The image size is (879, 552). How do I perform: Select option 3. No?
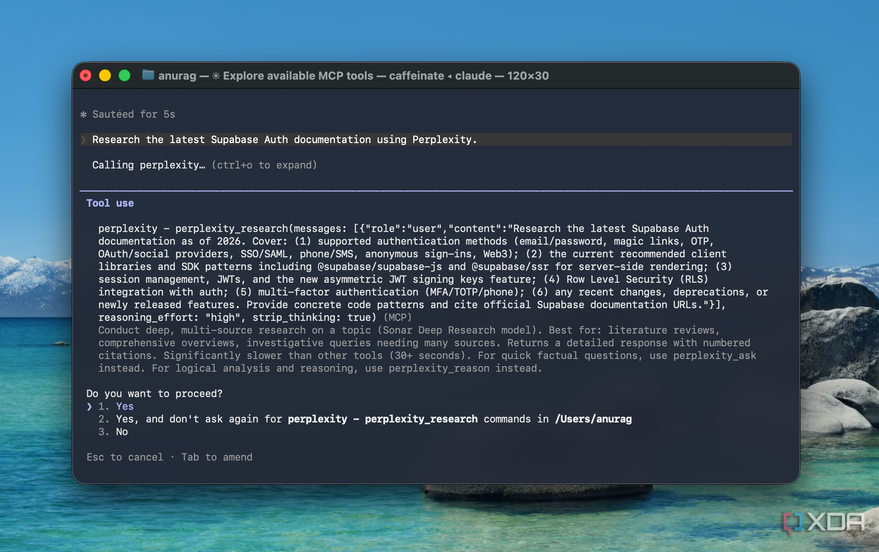(x=113, y=432)
